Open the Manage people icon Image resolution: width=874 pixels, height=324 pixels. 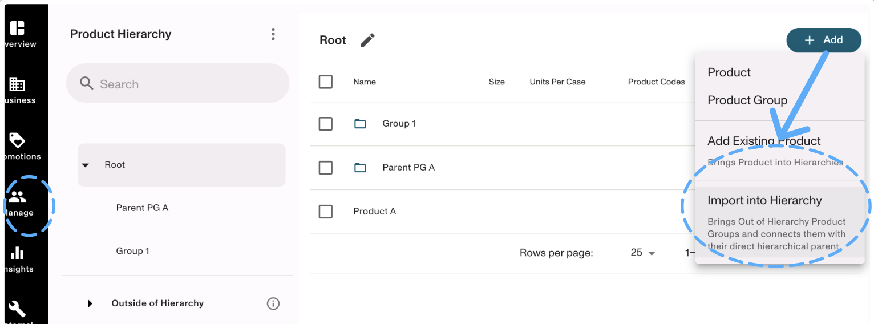(18, 197)
